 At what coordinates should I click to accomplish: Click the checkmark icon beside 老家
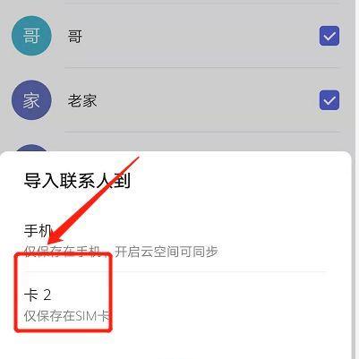point(329,100)
